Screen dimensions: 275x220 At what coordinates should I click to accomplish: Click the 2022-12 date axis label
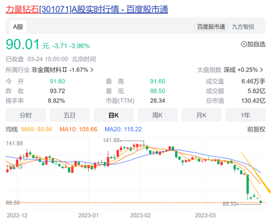pos(17,216)
